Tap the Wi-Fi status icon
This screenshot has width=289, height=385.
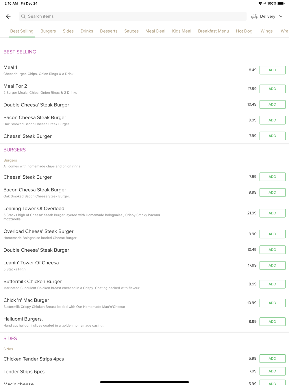point(260,3)
